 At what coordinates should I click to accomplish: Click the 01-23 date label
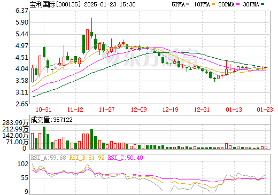(265, 110)
